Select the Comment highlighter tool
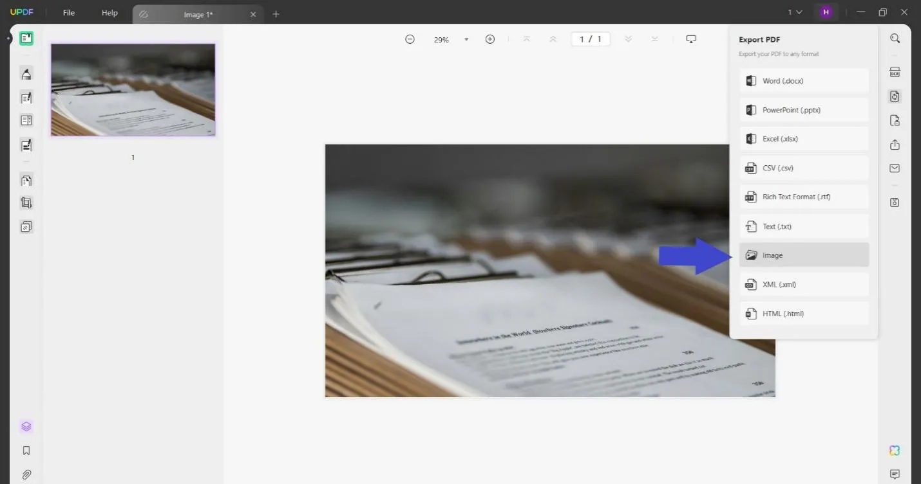The height and width of the screenshot is (484, 921). pos(26,74)
